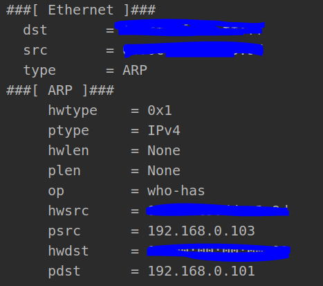This screenshot has height=286, width=323.
Task: Click the redacted hwsrc value
Action: 217,210
